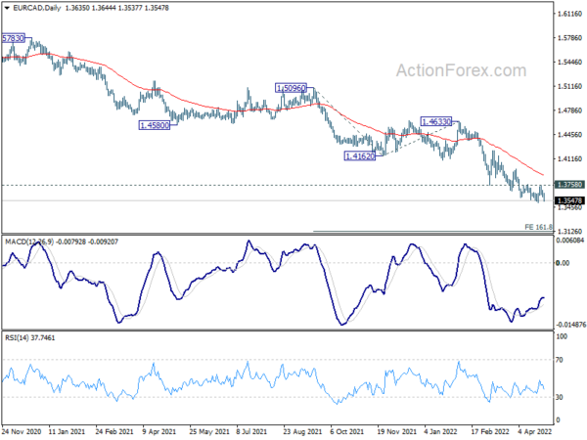Open the EURCAD,Daily chart dropdown arrow
Image resolution: width=587 pixels, height=440 pixels.
7,8
